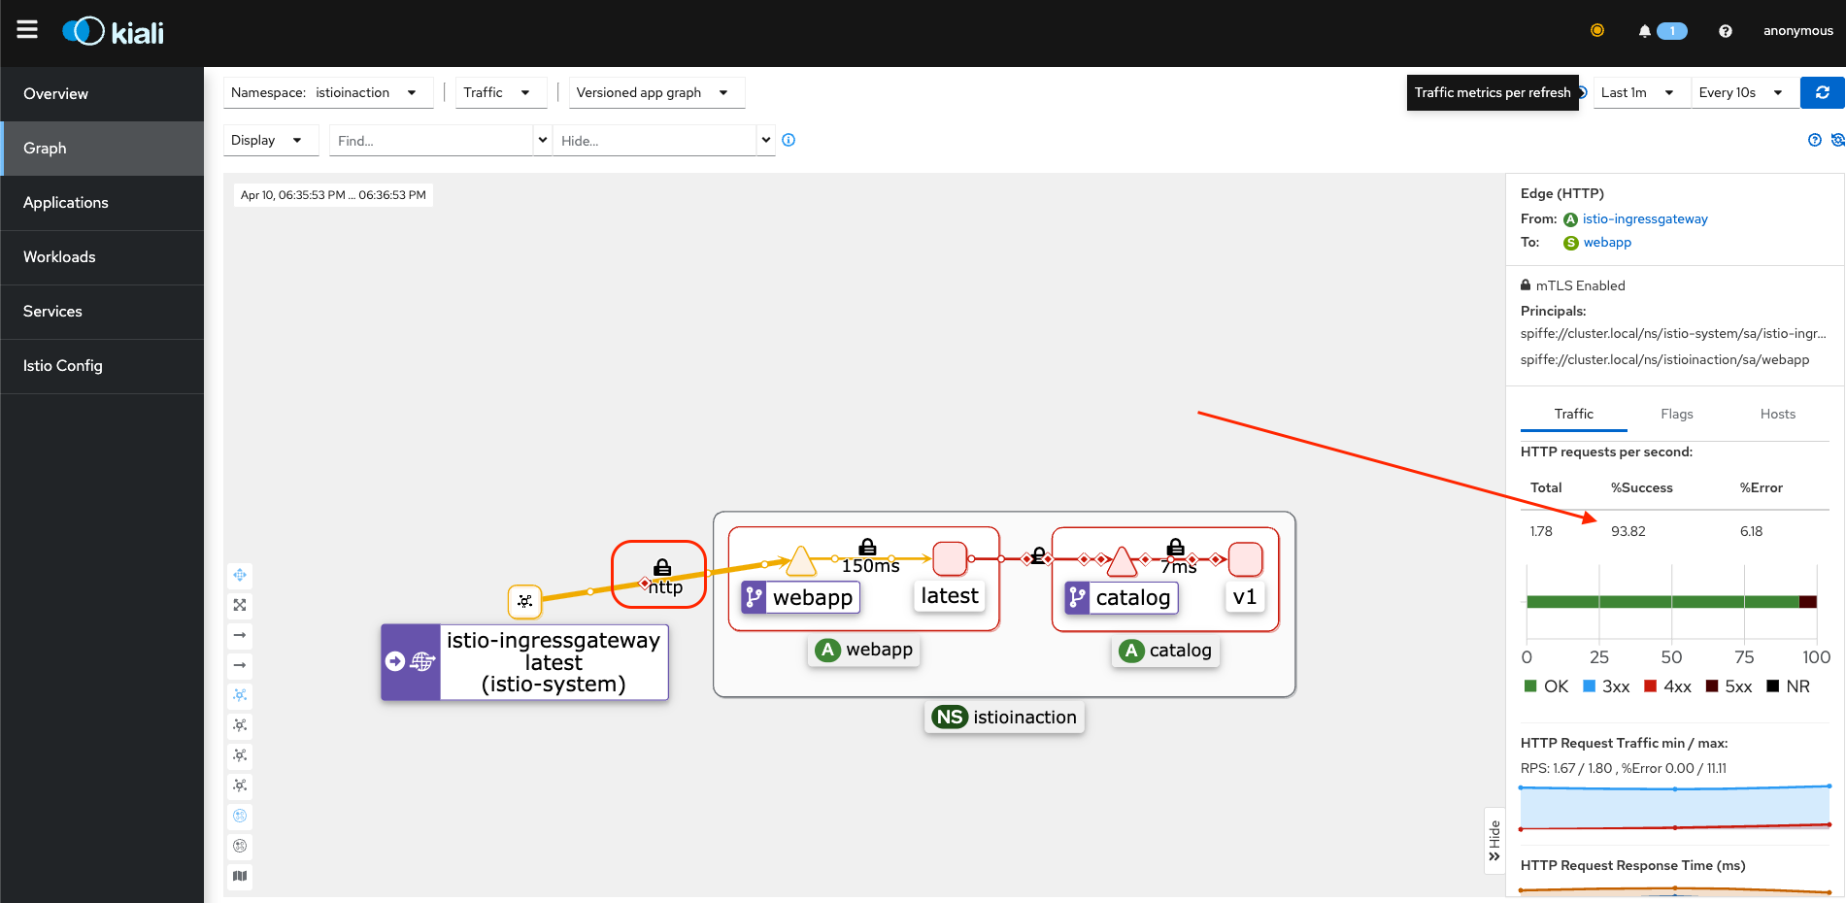1846x903 pixels.
Task: Click the webapp app label
Action: coord(864,650)
